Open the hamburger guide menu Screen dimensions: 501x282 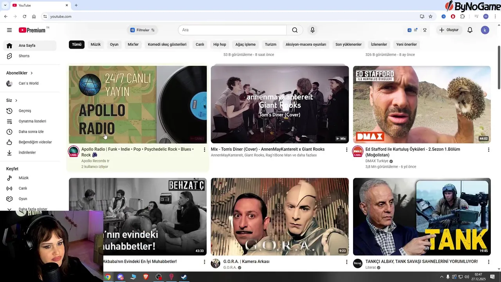9,30
